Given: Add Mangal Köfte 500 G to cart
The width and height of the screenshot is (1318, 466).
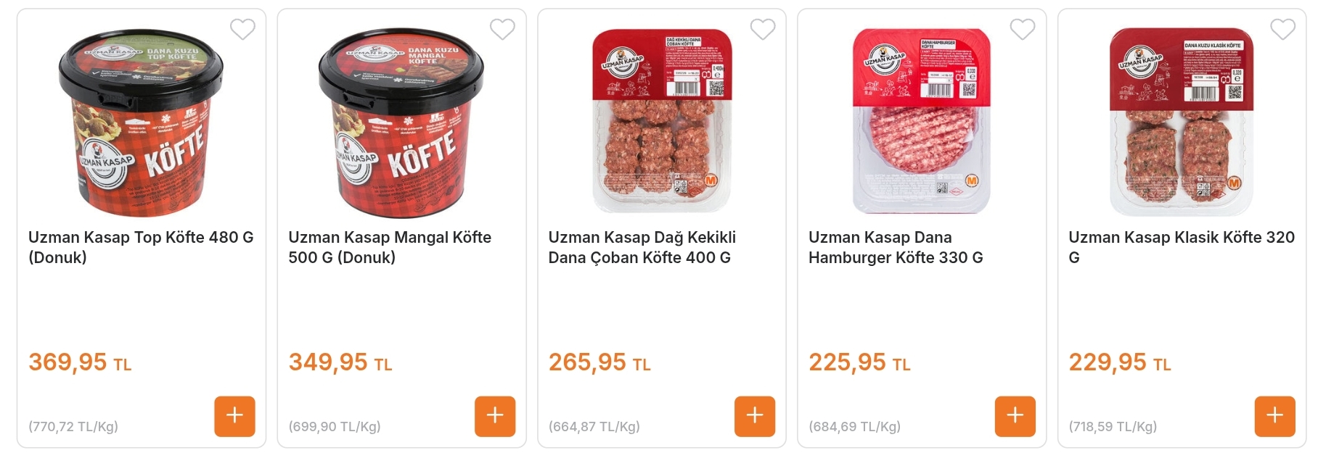Looking at the screenshot, I should pyautogui.click(x=495, y=416).
